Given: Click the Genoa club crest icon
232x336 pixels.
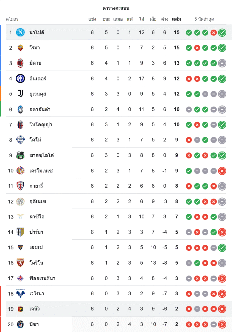Looking at the screenshot, I should pyautogui.click(x=21, y=309).
